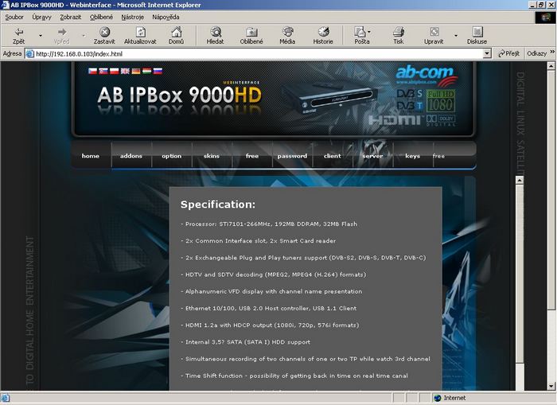
Task: Open the Oblíbené favorites toolbar button
Action: pyautogui.click(x=251, y=36)
